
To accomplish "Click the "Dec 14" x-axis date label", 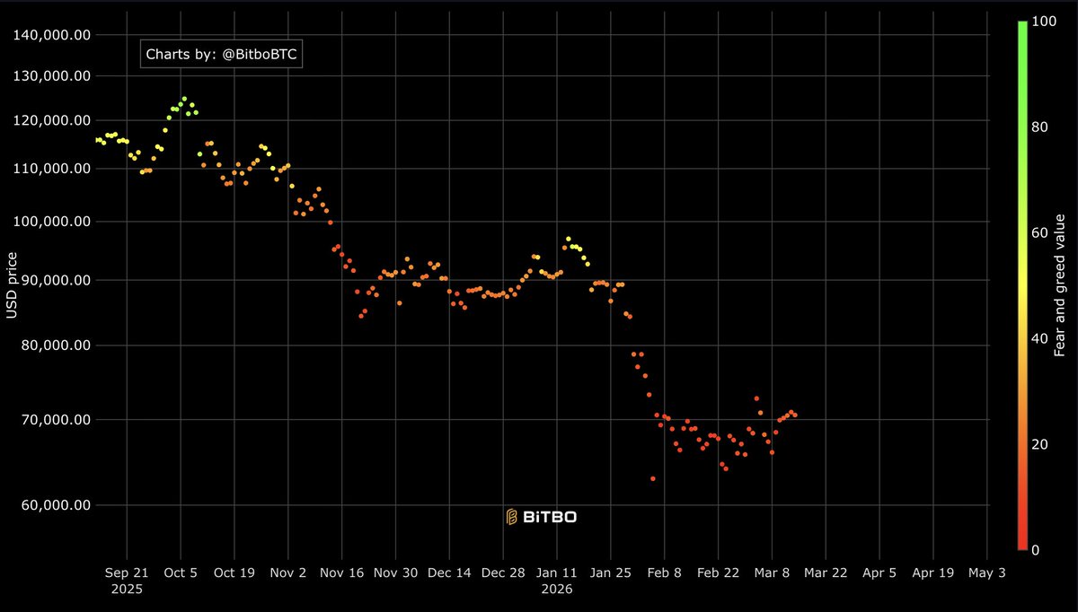I will click(x=449, y=573).
